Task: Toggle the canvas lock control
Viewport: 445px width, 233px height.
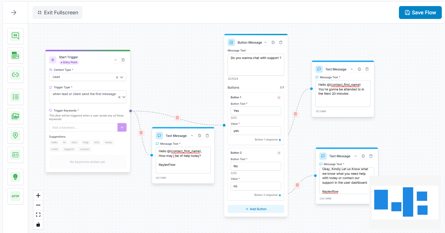Action: coord(38,224)
